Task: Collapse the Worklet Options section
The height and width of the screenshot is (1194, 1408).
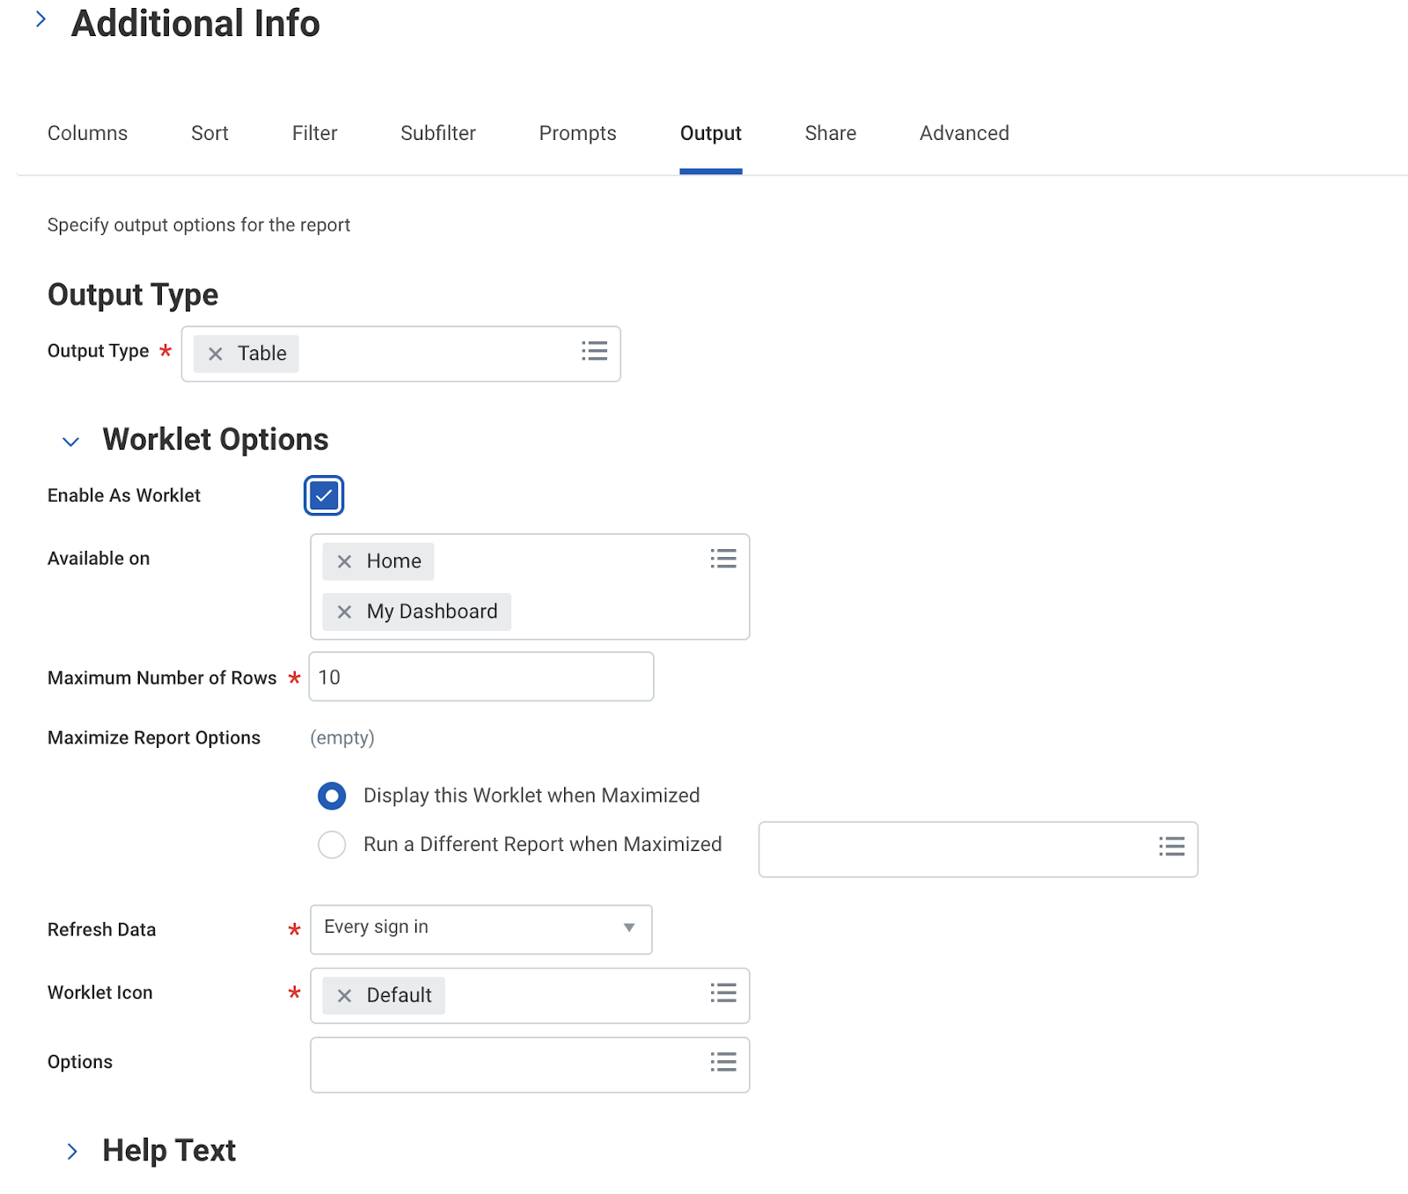Action: (x=70, y=441)
